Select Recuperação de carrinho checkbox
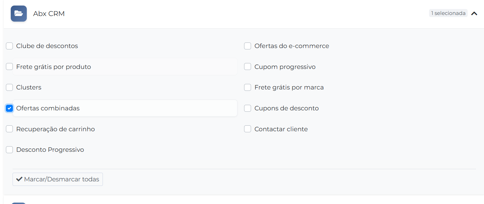The height and width of the screenshot is (204, 484). [x=9, y=129]
